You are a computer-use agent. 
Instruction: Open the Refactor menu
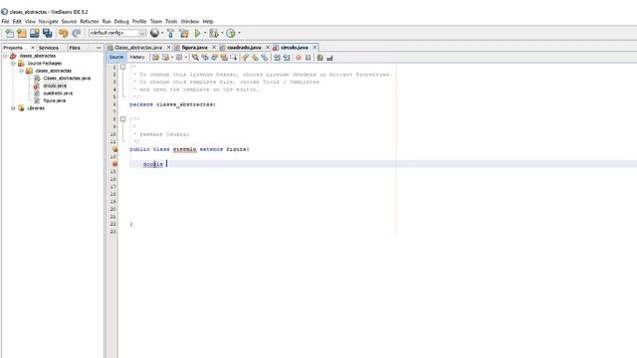pos(90,21)
